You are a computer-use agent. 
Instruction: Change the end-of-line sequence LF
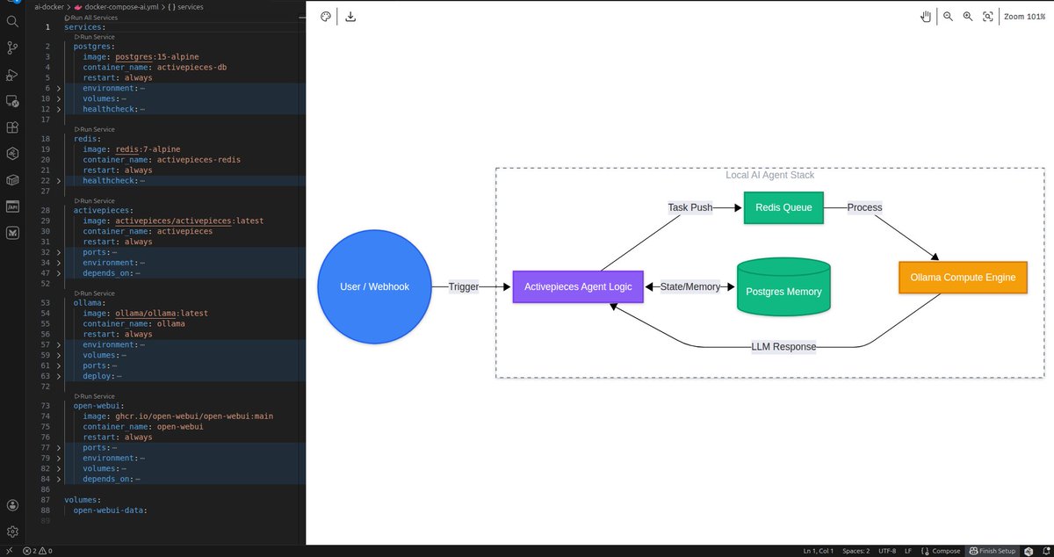pyautogui.click(x=908, y=551)
